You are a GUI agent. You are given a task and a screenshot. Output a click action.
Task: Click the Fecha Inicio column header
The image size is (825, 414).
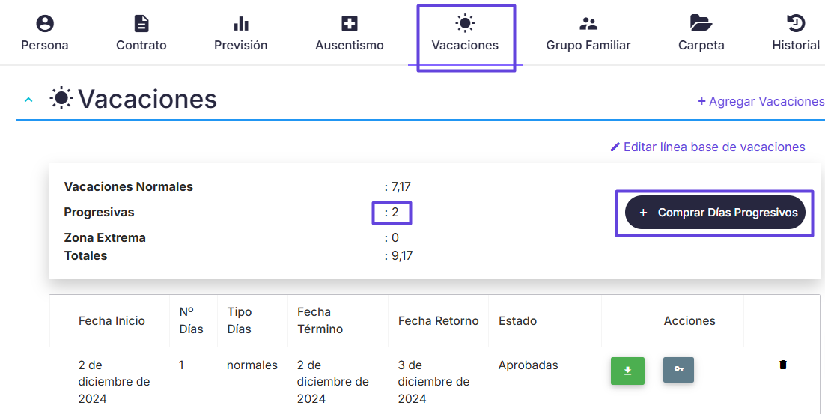point(112,321)
